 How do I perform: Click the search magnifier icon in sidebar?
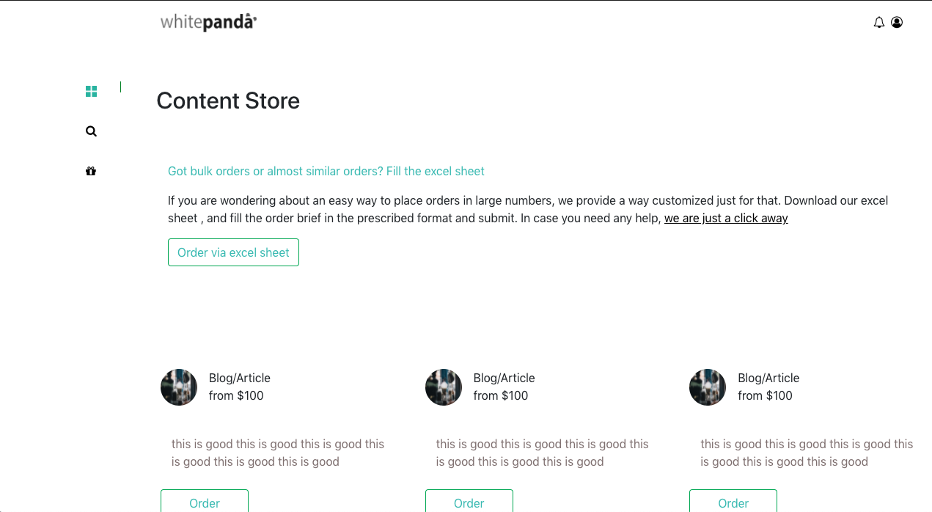(x=91, y=131)
